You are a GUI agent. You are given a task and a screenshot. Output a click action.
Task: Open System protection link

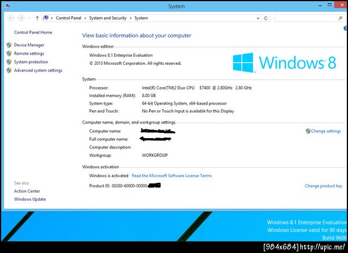(x=31, y=62)
